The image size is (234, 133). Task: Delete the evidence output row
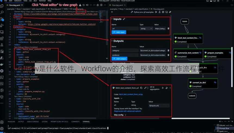click(x=168, y=55)
